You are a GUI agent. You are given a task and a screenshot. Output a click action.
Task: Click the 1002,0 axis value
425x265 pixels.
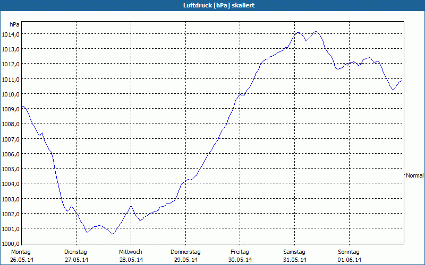coord(11,214)
